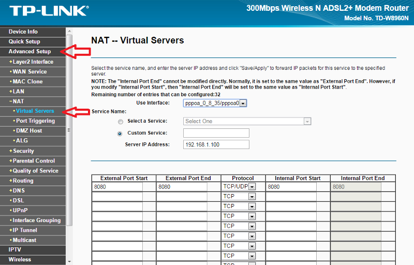
Task: Click the Server IP Address field
Action: click(216, 144)
